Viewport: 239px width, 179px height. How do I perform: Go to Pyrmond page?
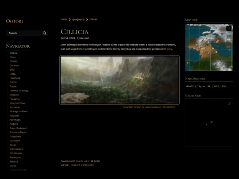(15, 141)
